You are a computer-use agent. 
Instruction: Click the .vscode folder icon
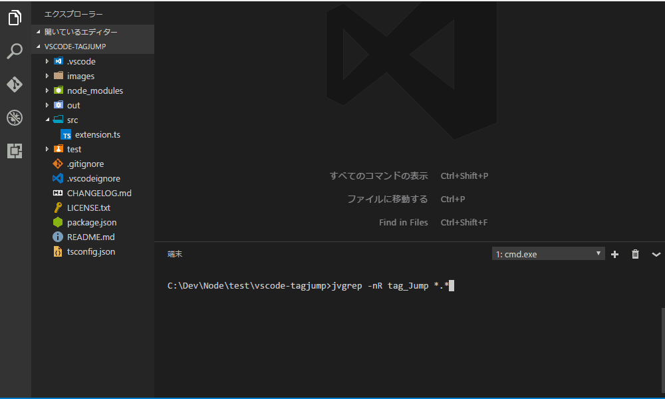(59, 61)
